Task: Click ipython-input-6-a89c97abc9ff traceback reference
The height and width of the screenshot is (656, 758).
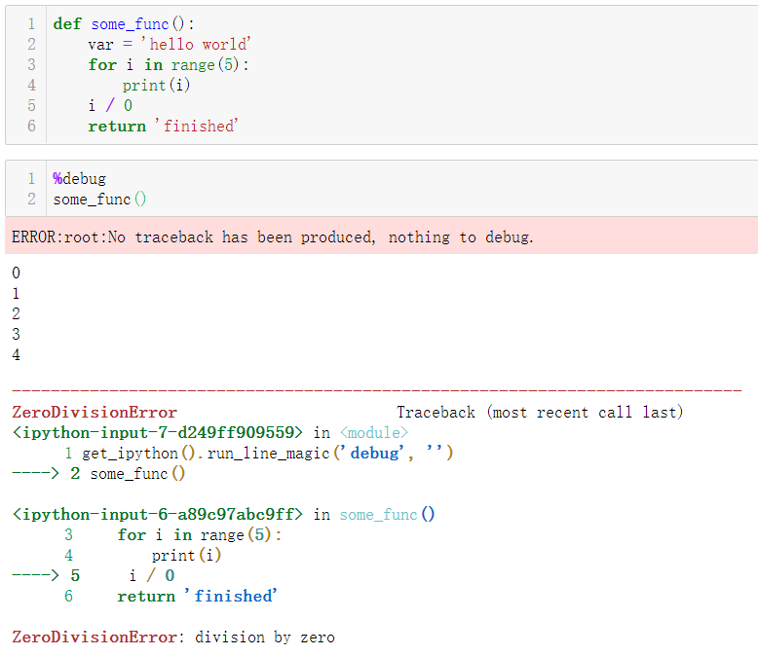Action: tap(158, 515)
